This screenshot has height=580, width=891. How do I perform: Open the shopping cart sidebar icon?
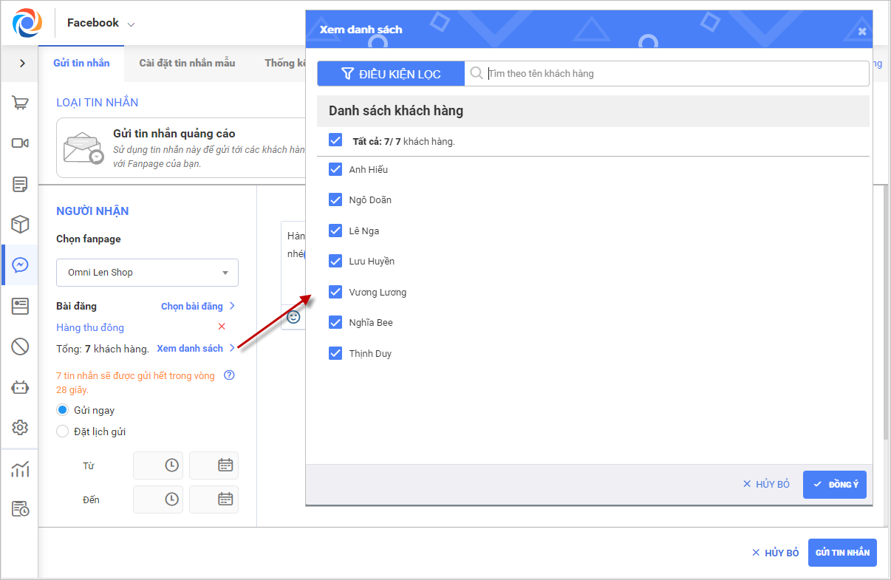(x=20, y=103)
